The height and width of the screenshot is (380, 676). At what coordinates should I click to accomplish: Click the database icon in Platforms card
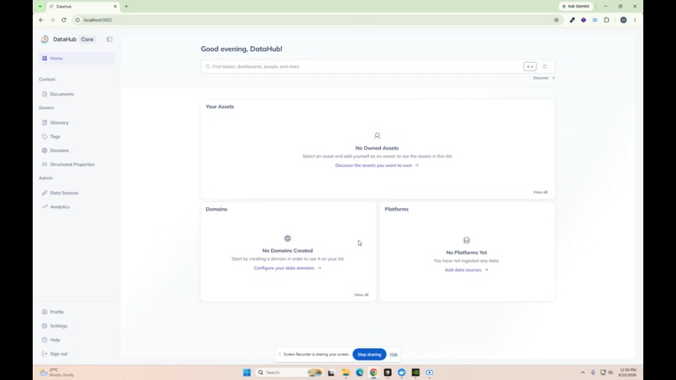click(x=466, y=240)
